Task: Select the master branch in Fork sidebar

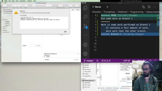Action: click(x=7, y=22)
